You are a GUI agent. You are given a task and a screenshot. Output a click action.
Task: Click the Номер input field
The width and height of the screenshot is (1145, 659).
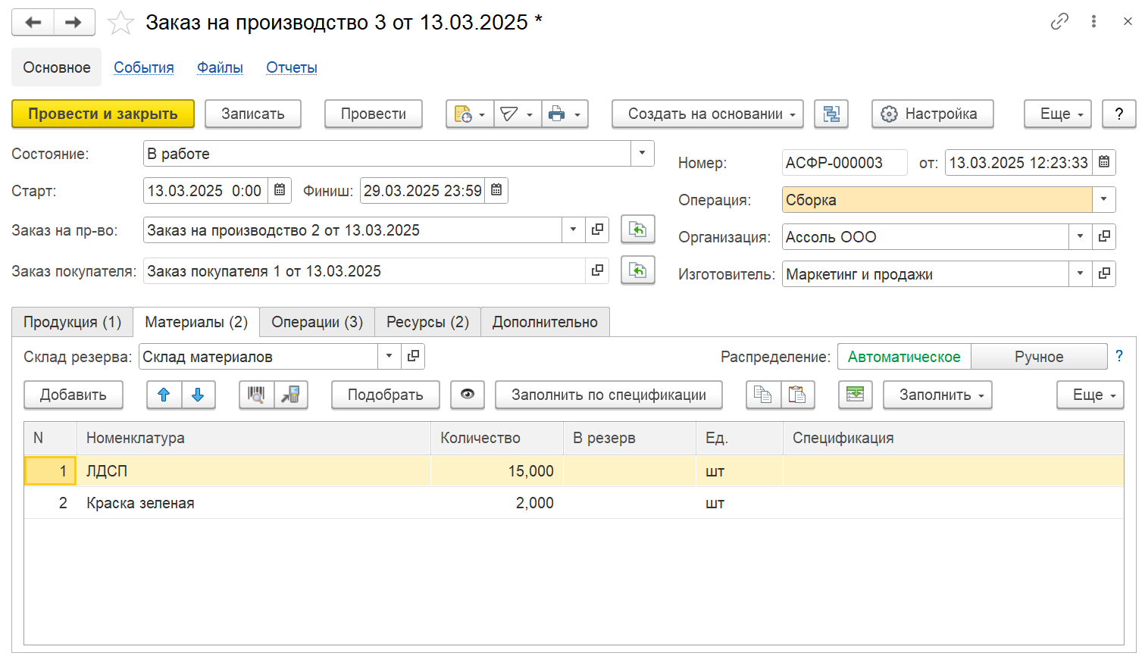[x=843, y=163]
